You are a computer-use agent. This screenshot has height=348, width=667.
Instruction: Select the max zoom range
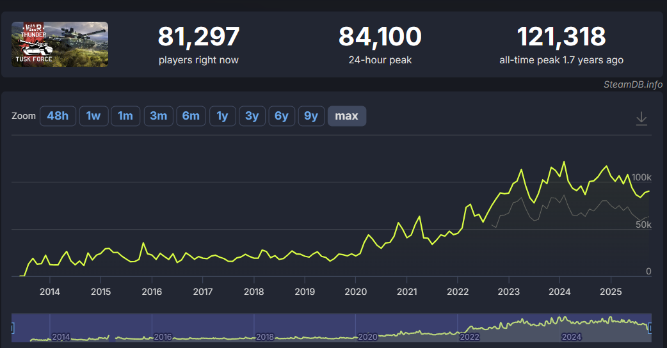point(347,116)
